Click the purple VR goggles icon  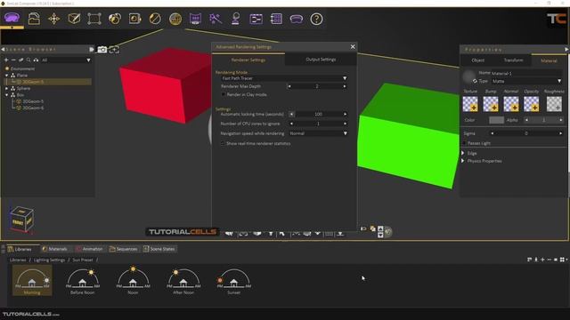tap(297, 19)
